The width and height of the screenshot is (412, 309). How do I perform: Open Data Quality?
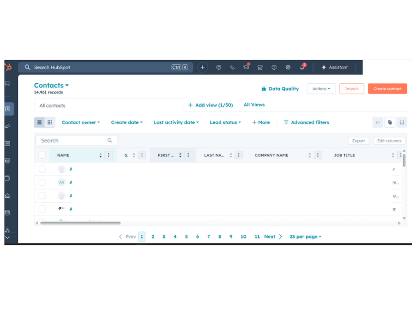(x=280, y=89)
